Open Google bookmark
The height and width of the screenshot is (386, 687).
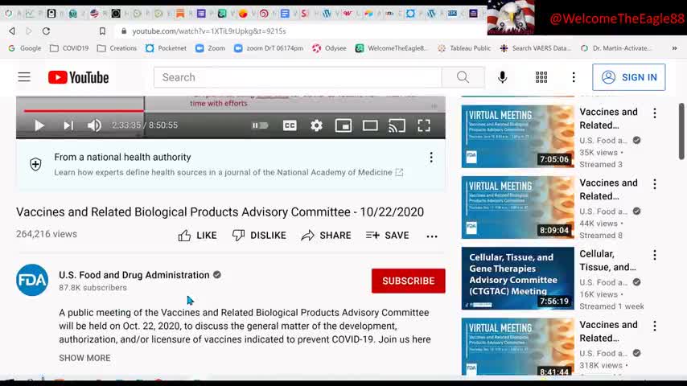pyautogui.click(x=25, y=48)
